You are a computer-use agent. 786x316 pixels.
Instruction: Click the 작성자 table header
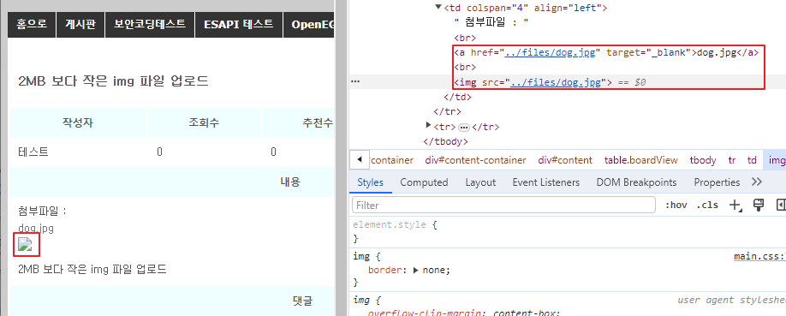78,123
